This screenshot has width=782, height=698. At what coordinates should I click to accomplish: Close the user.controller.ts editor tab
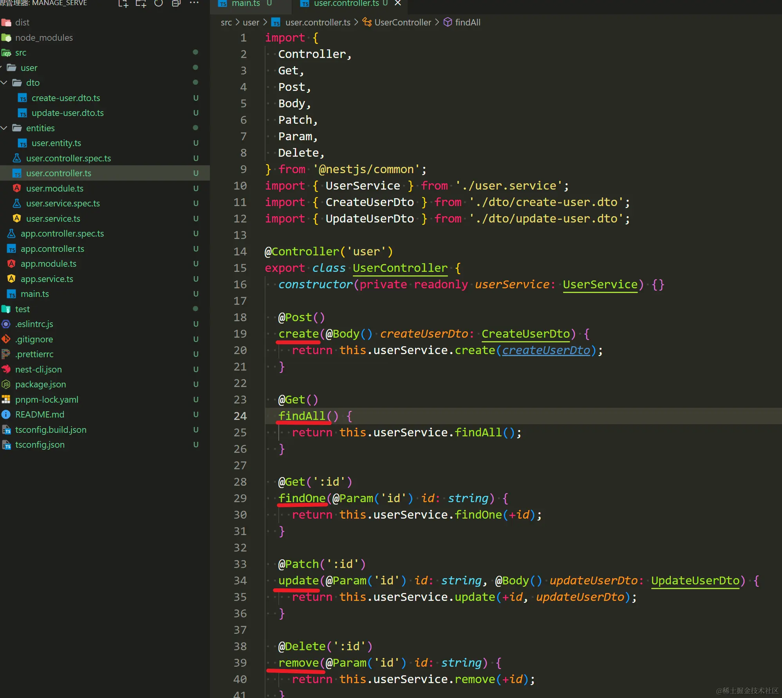click(398, 3)
